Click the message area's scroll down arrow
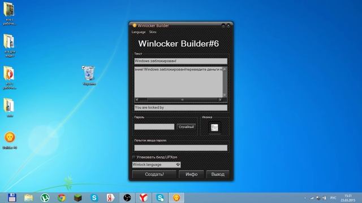Image resolution: width=362 pixels, height=203 pixels. [225, 95]
